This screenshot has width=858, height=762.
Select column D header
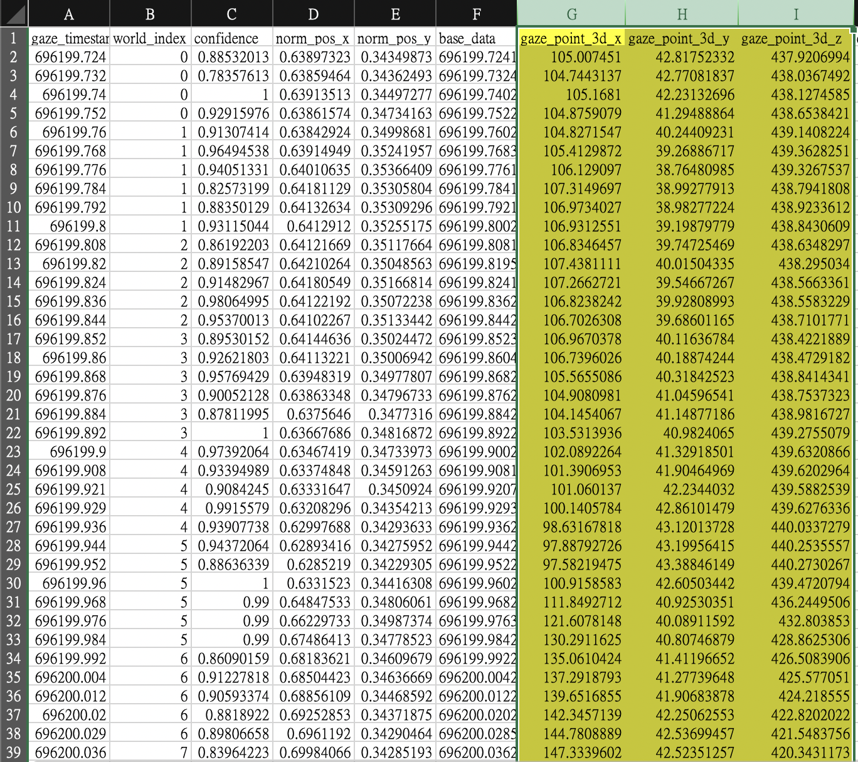[313, 14]
